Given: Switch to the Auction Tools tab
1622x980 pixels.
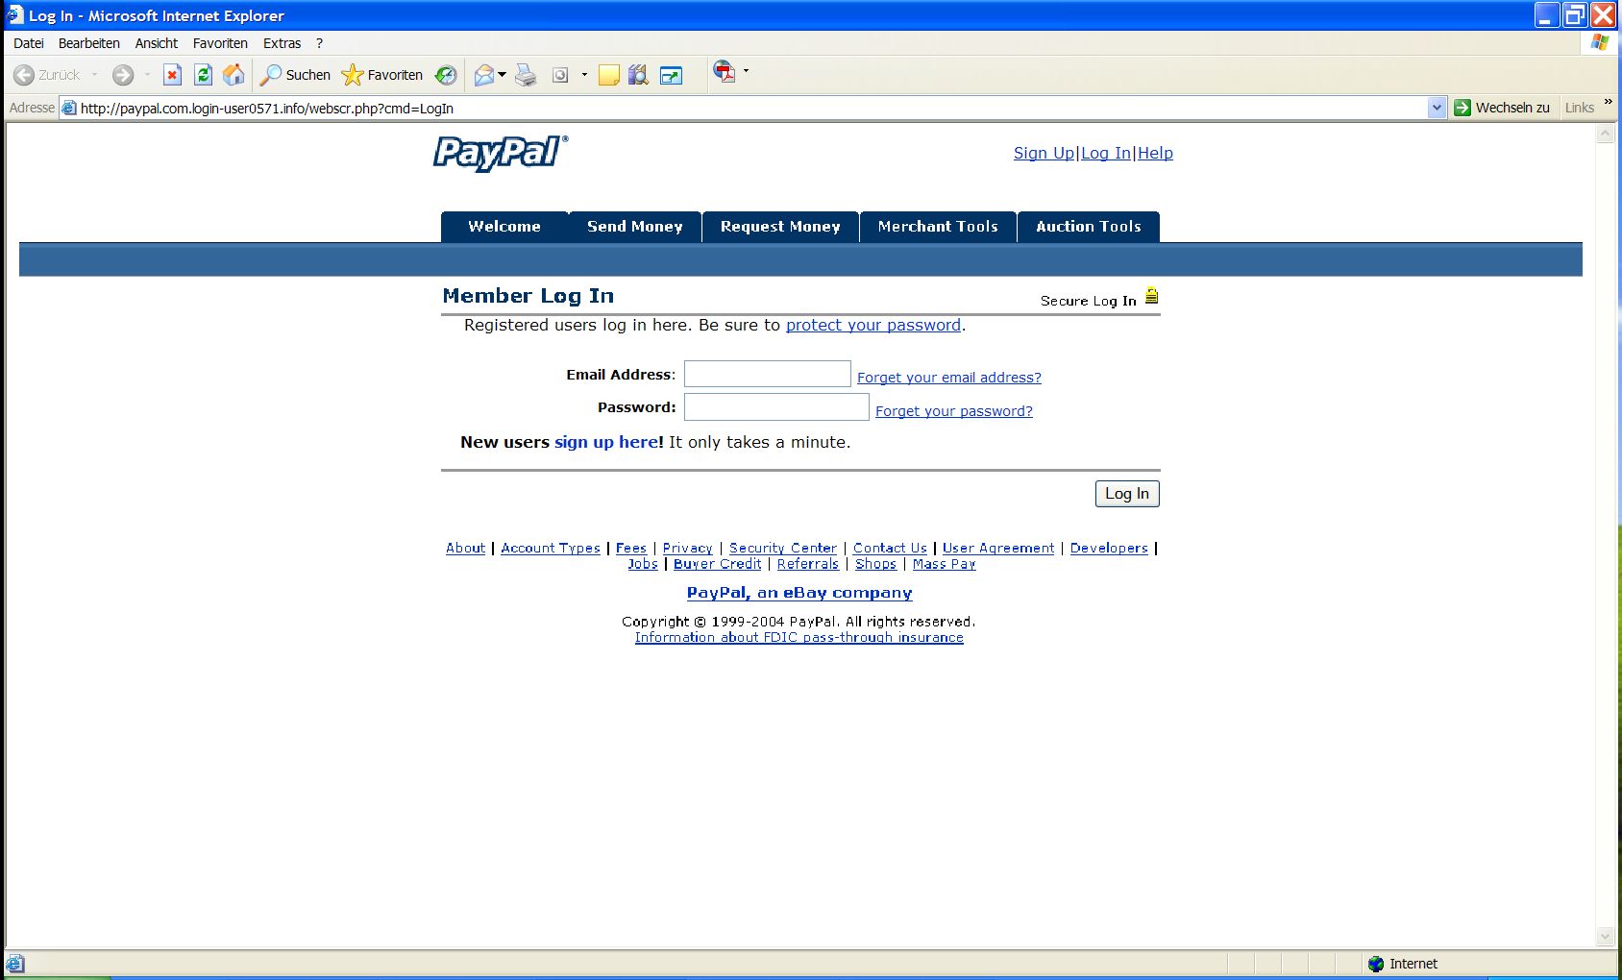Looking at the screenshot, I should (1089, 227).
